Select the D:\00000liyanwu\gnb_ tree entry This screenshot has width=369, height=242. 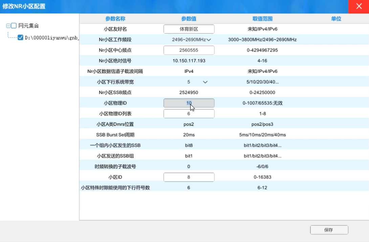pos(52,38)
